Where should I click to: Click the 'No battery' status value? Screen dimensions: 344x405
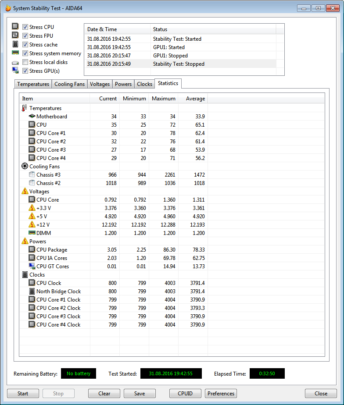tap(79, 373)
